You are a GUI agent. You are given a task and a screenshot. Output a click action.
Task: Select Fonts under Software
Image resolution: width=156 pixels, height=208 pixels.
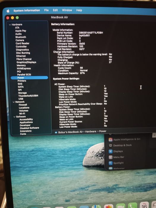(x=23, y=134)
